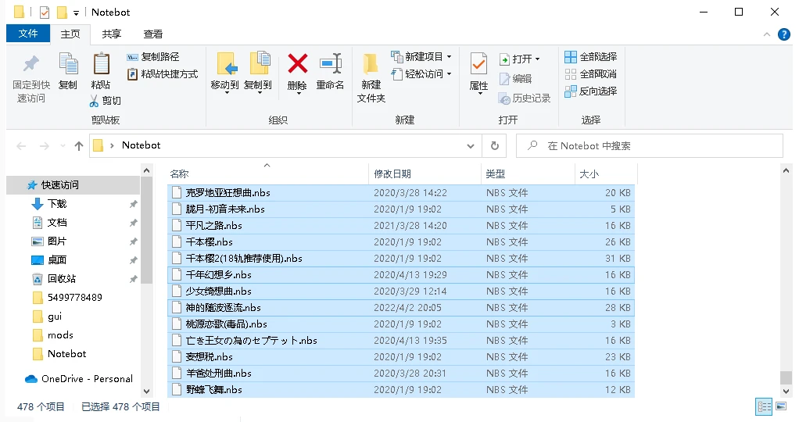This screenshot has height=422, width=799.
Task: Open the Properties button
Action: tap(478, 73)
